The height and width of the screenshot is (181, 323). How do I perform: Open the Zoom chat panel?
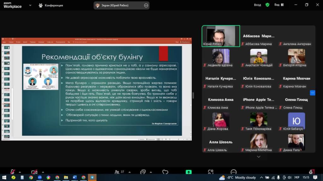(x=143, y=172)
